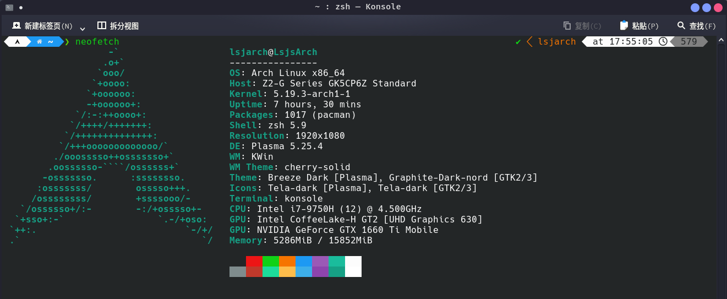Click the neofetch command text
The width and height of the screenshot is (727, 299).
(97, 42)
